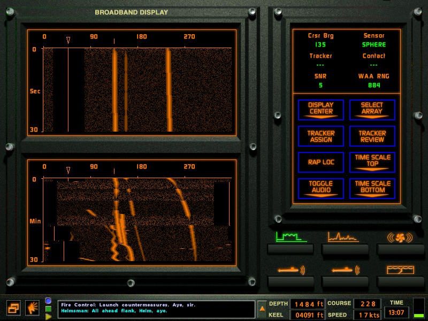
Task: Cycle the Display Center setting
Action: pos(320,109)
